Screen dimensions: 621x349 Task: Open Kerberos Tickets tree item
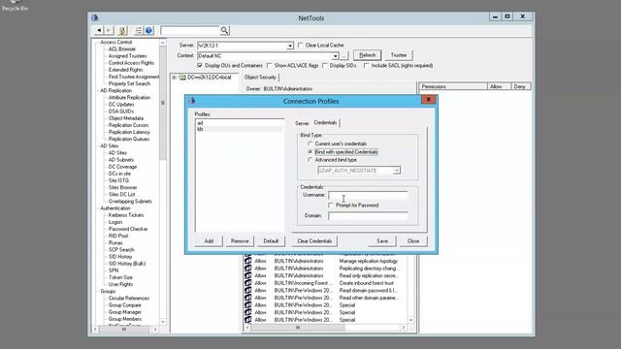[x=126, y=215]
